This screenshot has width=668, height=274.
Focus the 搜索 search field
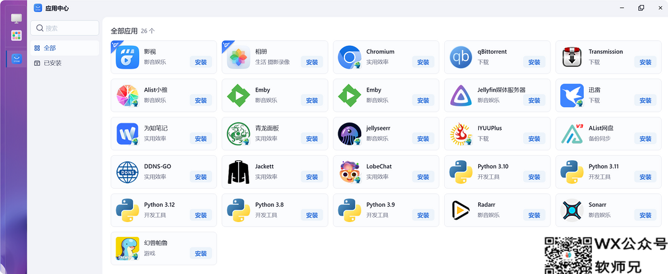[65, 28]
